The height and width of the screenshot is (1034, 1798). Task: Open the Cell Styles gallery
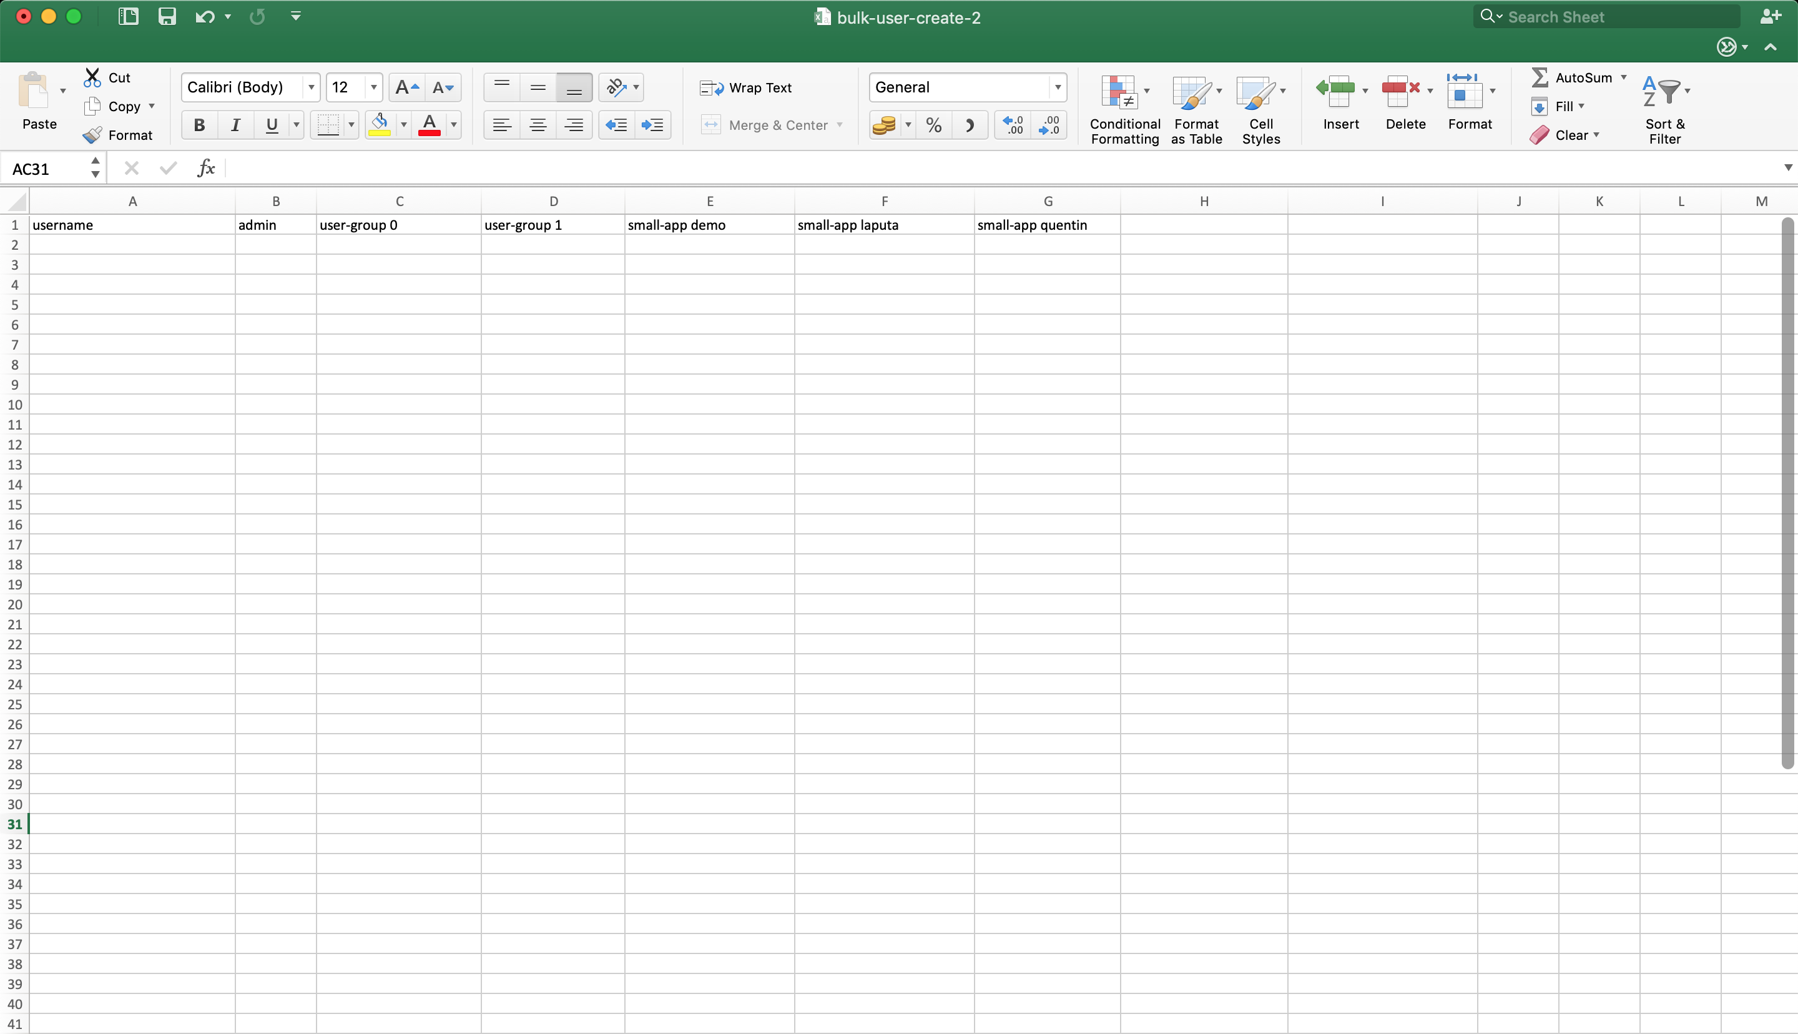[x=1260, y=109]
